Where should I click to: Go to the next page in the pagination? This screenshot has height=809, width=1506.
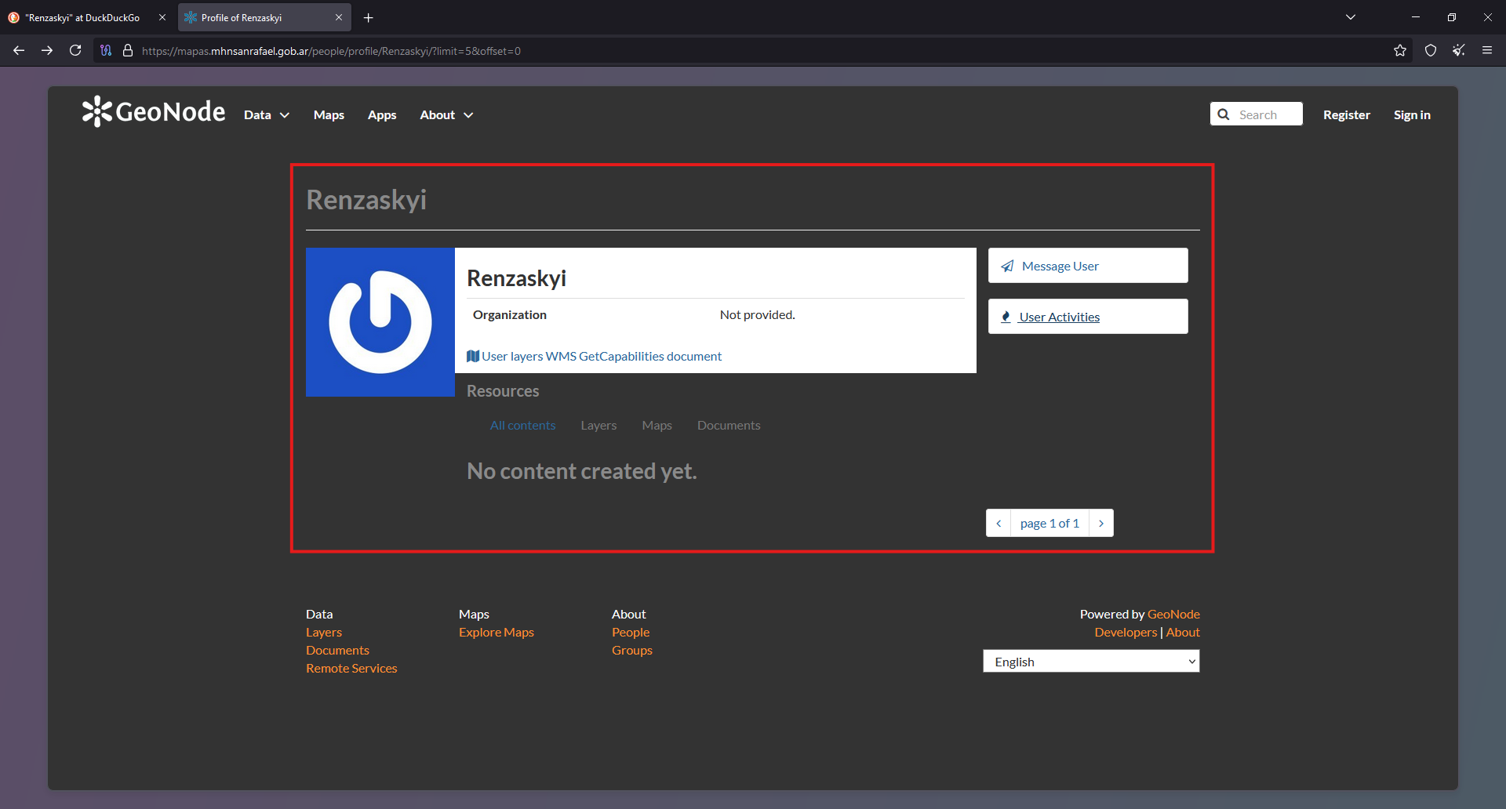1101,523
